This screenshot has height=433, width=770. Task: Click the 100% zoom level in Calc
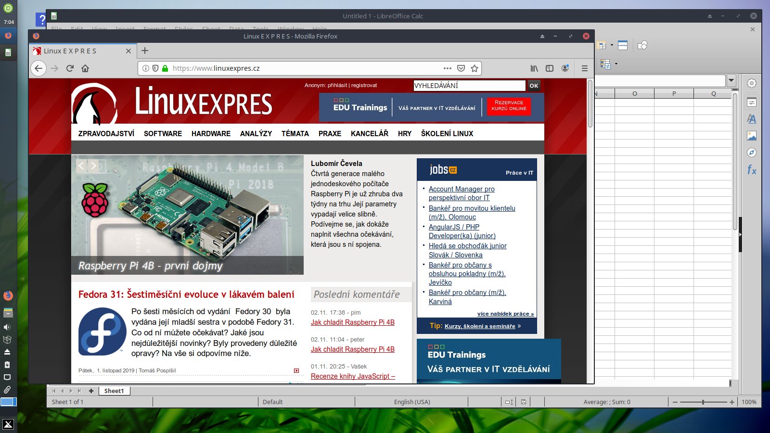[749, 402]
